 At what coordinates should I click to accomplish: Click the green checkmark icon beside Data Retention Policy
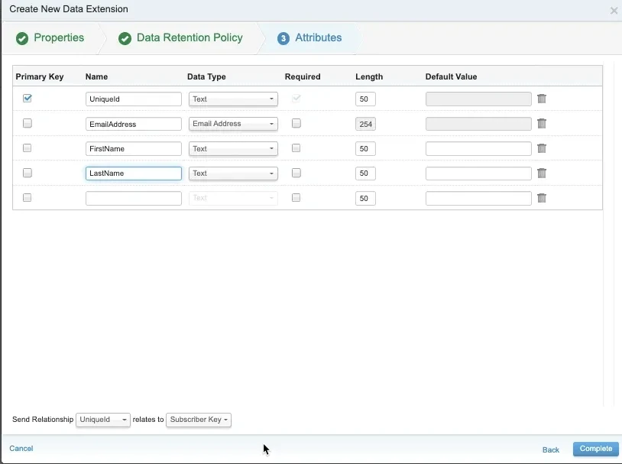(x=125, y=38)
